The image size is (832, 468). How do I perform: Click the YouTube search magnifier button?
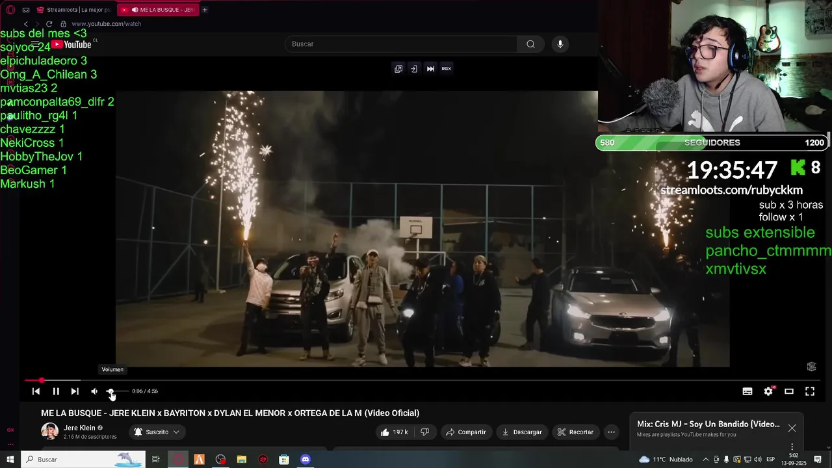click(x=530, y=44)
